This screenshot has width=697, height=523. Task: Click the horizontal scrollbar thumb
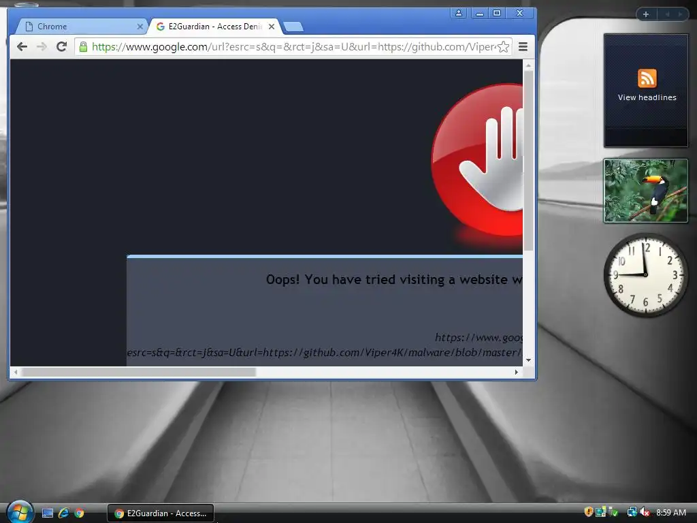pyautogui.click(x=139, y=373)
